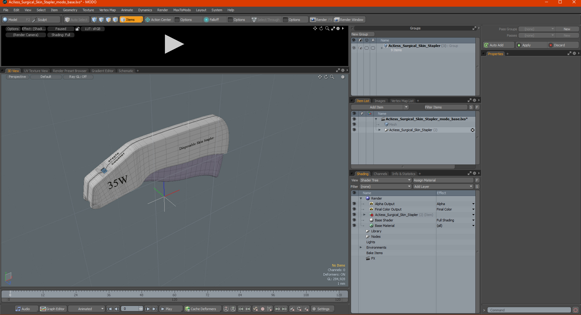
Task: Toggle visibility of Base Material layer
Action: tap(354, 226)
